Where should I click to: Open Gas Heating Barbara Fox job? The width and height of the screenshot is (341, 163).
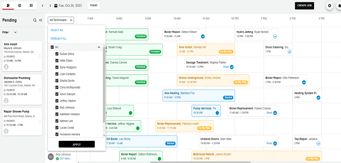pos(199,95)
